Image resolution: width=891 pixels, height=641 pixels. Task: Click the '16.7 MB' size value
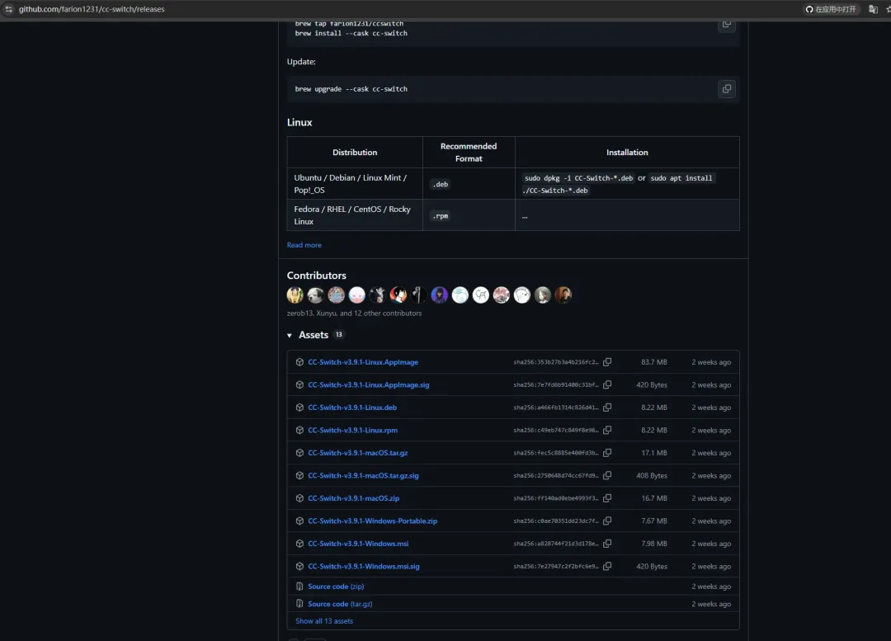pyautogui.click(x=654, y=498)
